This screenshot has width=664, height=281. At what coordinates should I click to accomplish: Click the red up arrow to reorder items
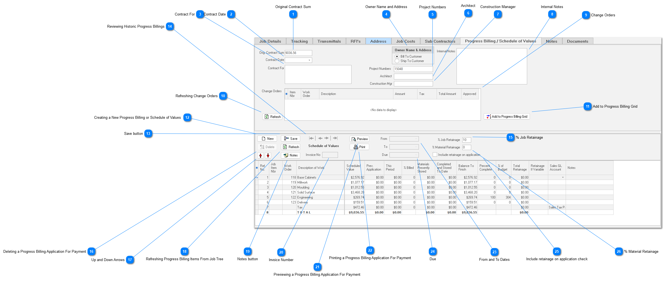[261, 156]
